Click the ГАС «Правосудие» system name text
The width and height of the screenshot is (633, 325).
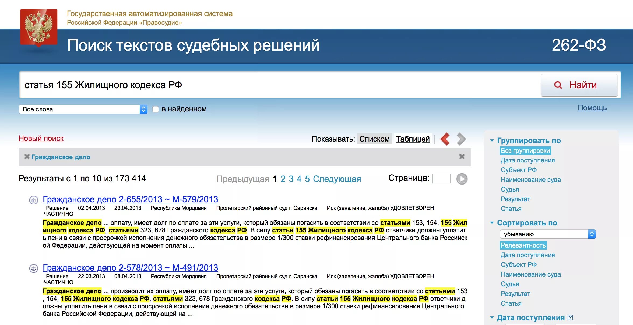click(x=150, y=18)
